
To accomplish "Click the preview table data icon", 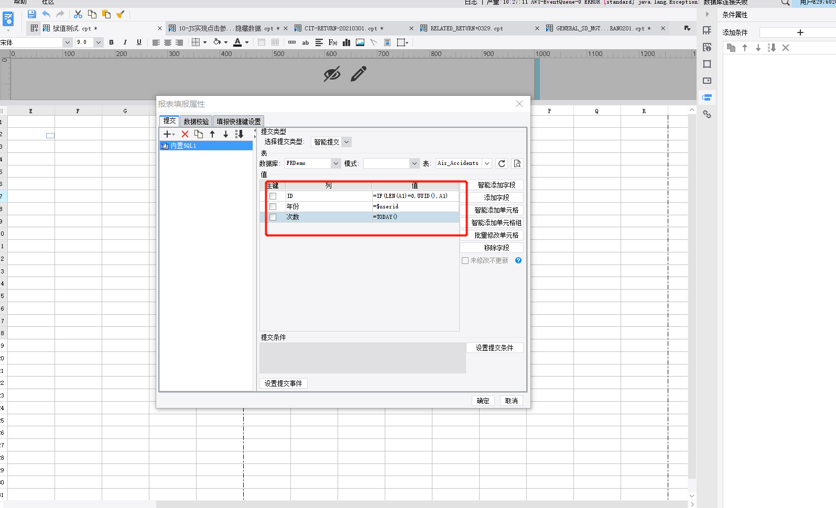I will tap(517, 163).
